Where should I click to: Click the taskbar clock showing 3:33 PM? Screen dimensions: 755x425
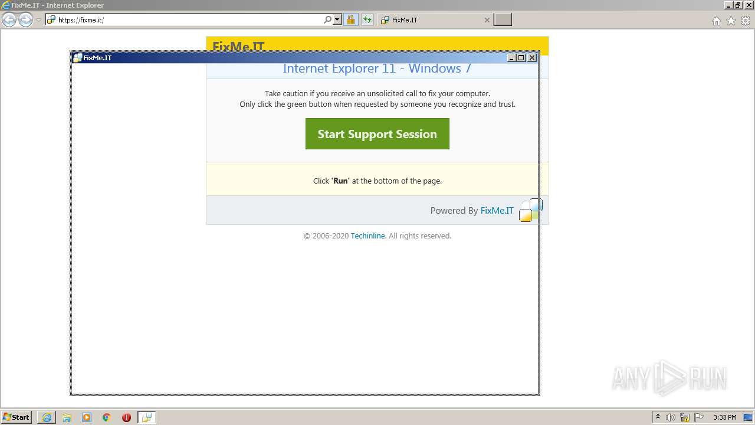724,417
